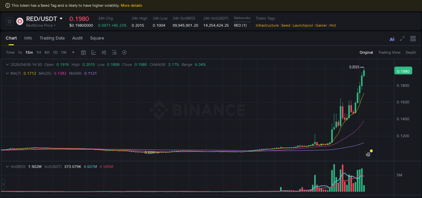Click the Infrastructure token tag
422x198 pixels.
coord(267,25)
